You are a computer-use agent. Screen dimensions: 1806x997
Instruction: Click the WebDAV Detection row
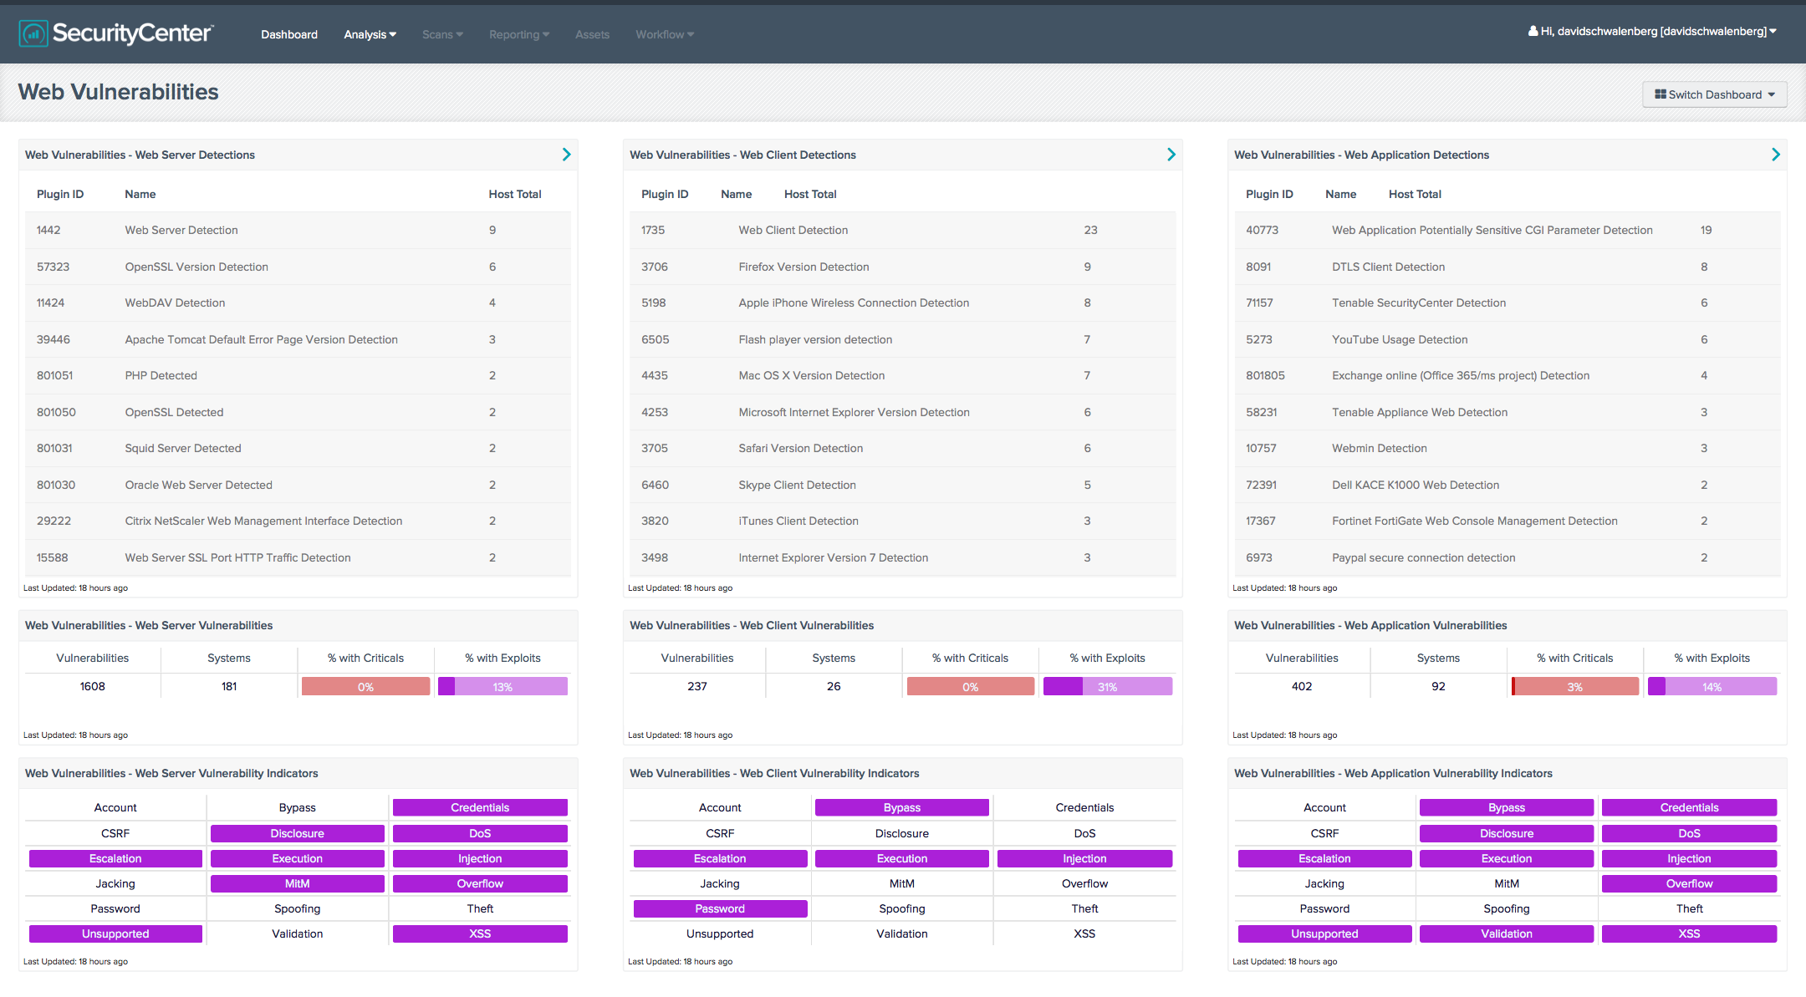(298, 303)
